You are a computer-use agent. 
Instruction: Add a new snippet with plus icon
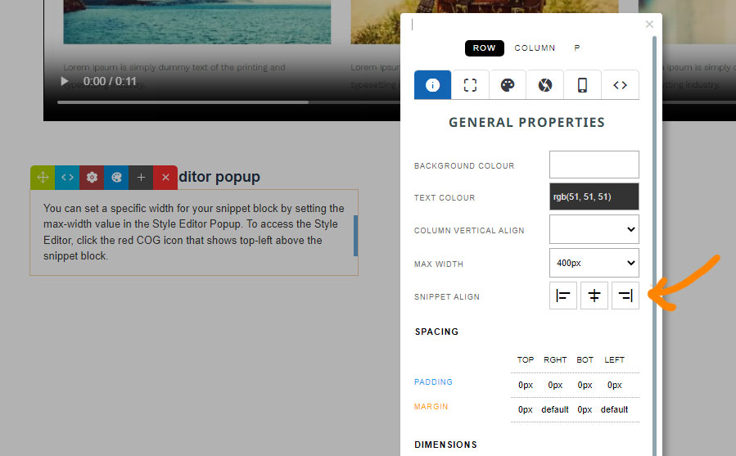pos(141,178)
